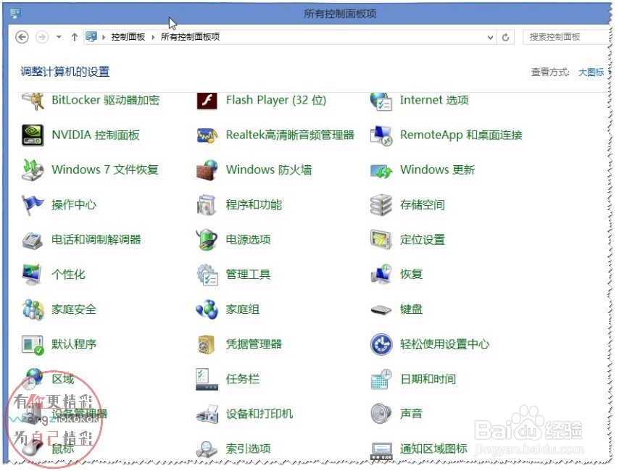Open the 家庭组 spheres icon

pos(207,309)
